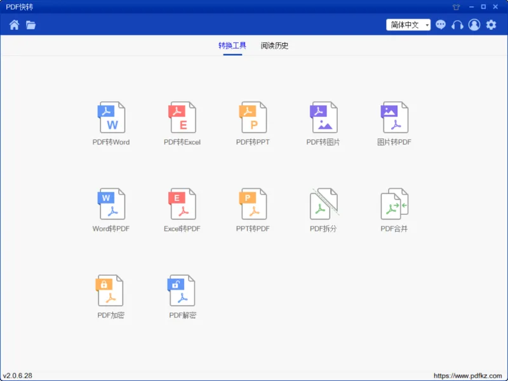Open the PDF解密 decryption tool
The image size is (508, 381).
point(182,297)
